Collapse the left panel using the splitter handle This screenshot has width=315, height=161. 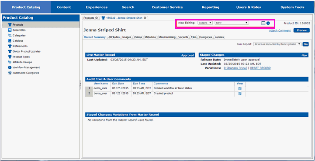click(80, 85)
